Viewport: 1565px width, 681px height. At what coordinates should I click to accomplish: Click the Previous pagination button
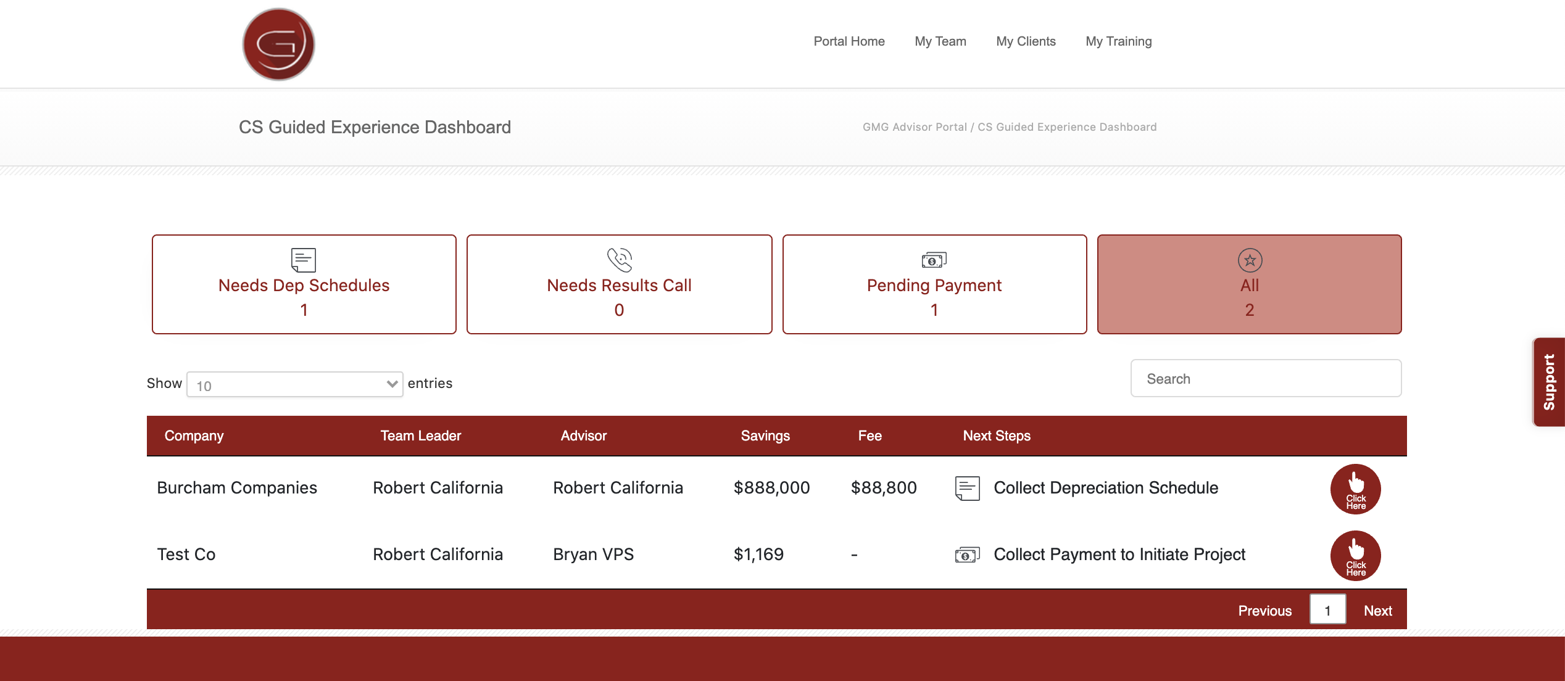coord(1264,611)
